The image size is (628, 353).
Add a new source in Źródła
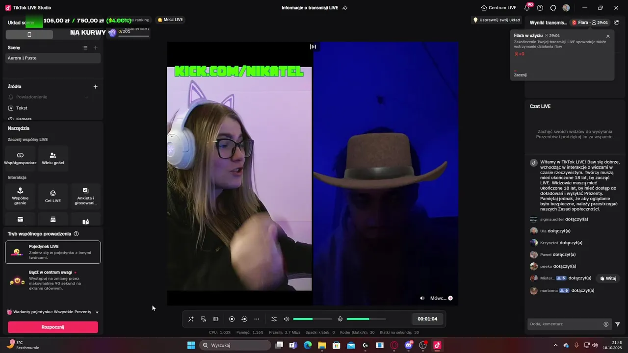click(96, 87)
